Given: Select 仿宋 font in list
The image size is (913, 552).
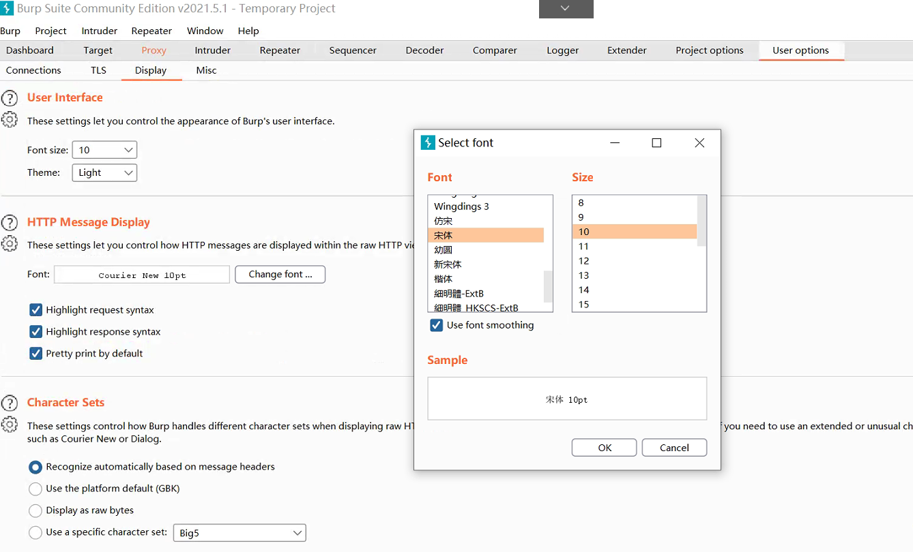Looking at the screenshot, I should pyautogui.click(x=486, y=221).
